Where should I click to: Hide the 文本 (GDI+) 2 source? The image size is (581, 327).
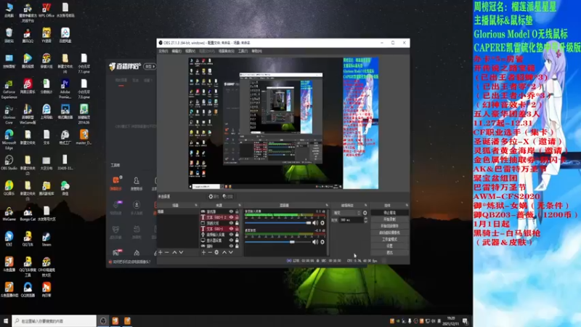click(231, 217)
